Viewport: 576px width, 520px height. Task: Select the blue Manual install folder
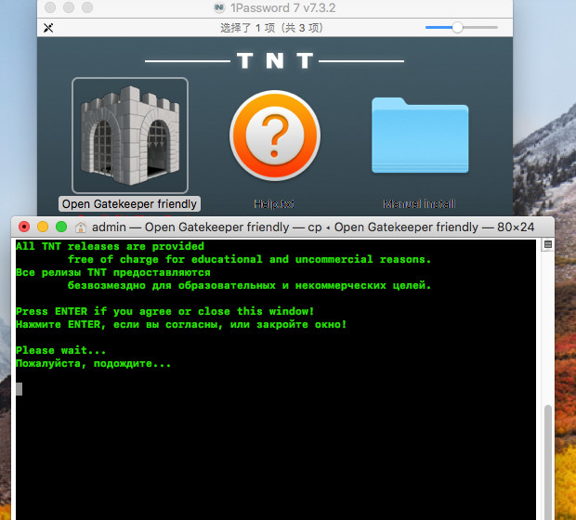click(419, 135)
